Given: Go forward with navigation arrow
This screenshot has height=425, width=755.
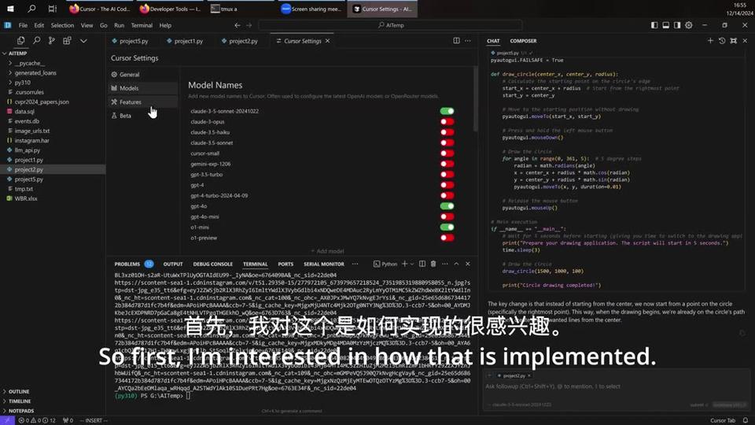Looking at the screenshot, I should [249, 25].
